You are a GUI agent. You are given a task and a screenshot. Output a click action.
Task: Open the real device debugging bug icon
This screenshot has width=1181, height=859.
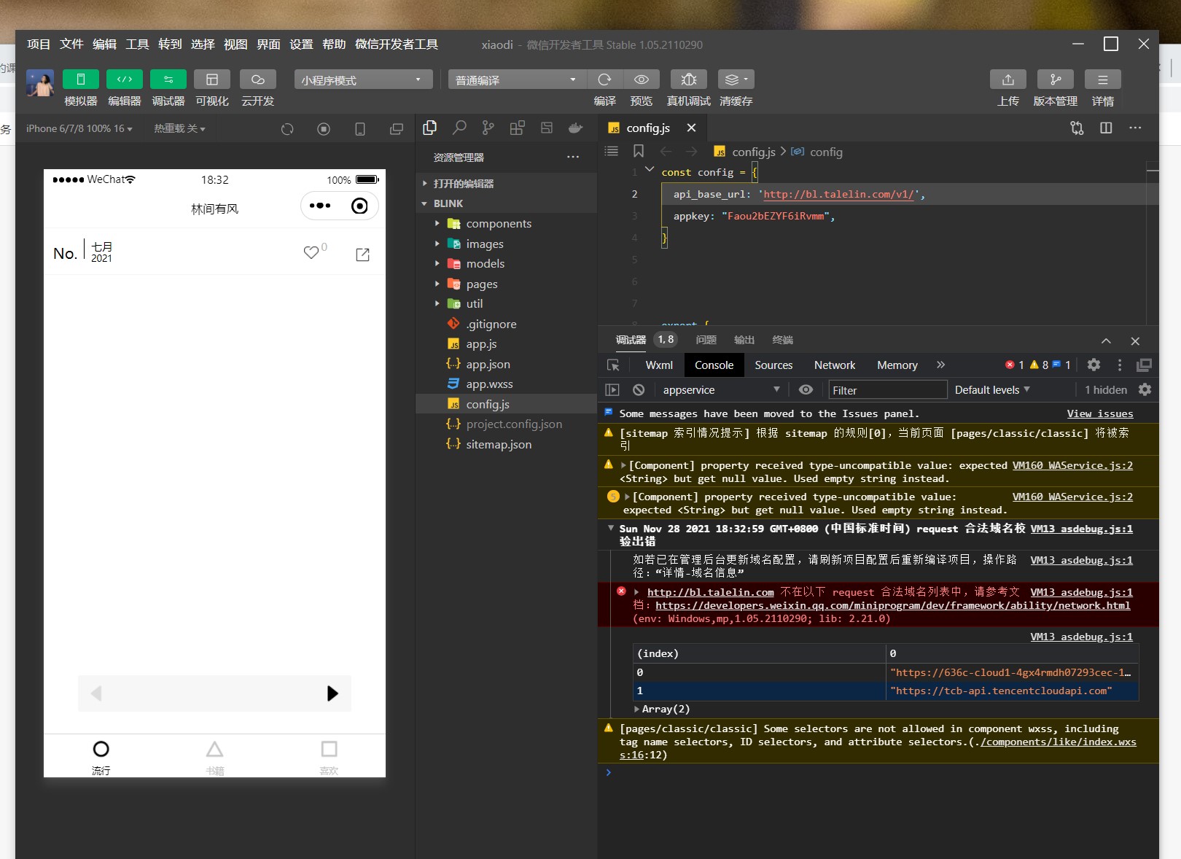pos(688,79)
